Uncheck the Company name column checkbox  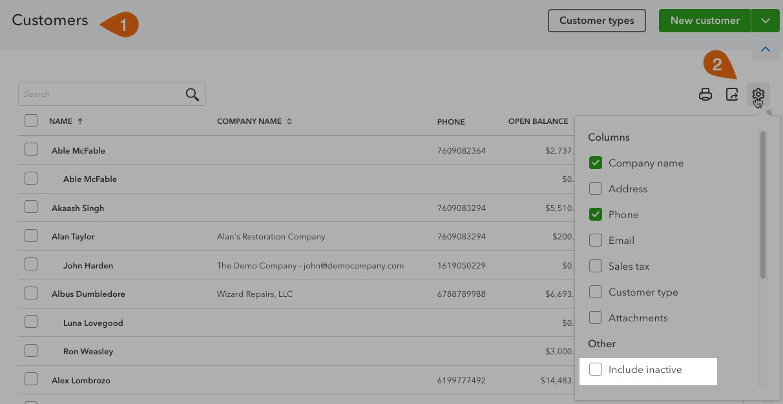click(x=596, y=163)
